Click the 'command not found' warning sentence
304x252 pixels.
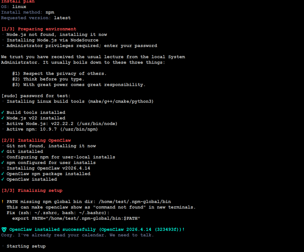(x=101, y=207)
